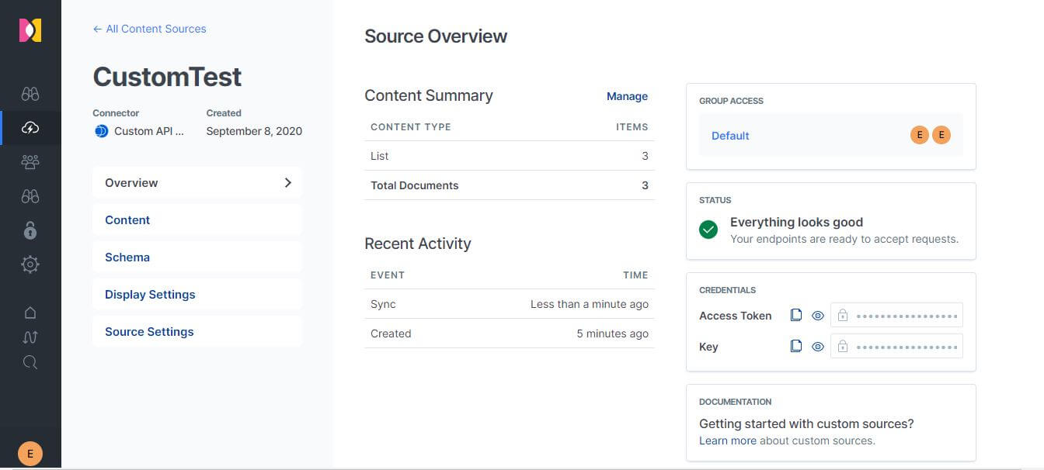Reveal the Access Token with the eye icon
The image size is (1044, 470).
818,315
